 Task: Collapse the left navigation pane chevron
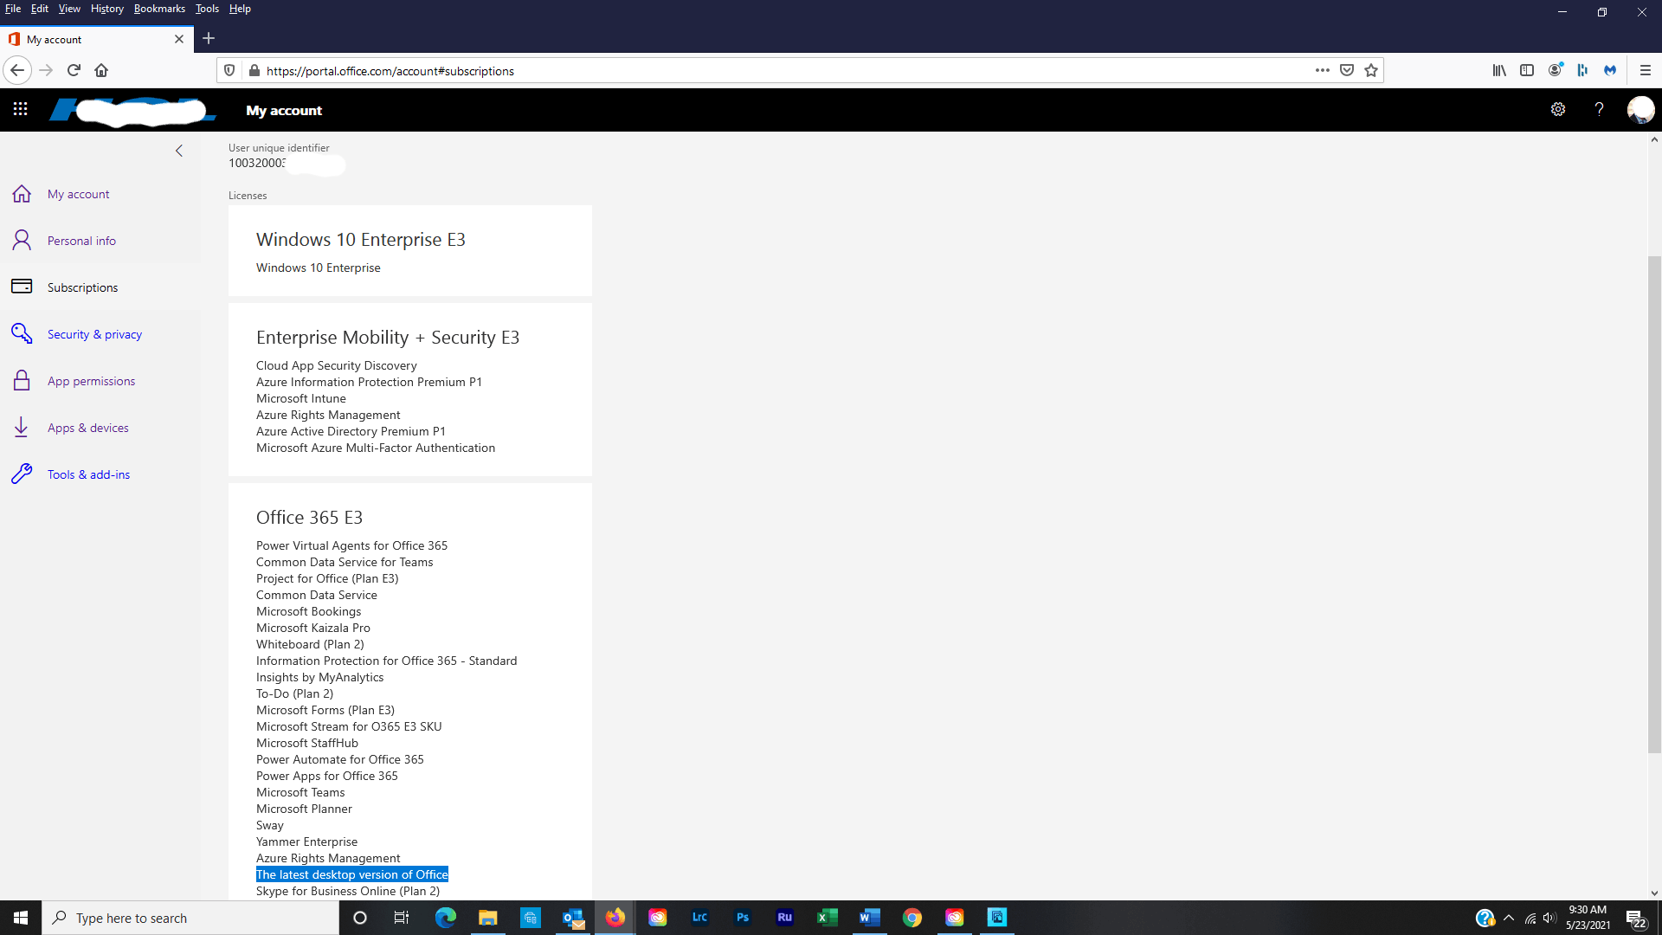click(179, 151)
